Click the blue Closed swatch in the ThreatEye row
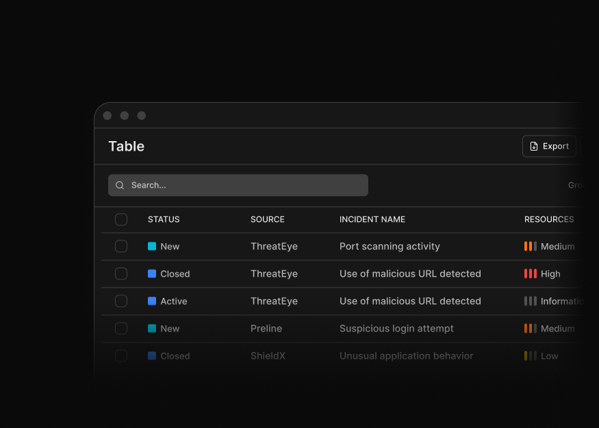599x428 pixels. pyautogui.click(x=152, y=274)
